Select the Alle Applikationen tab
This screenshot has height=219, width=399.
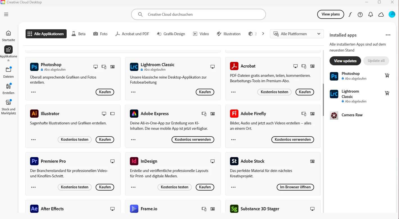click(46, 34)
